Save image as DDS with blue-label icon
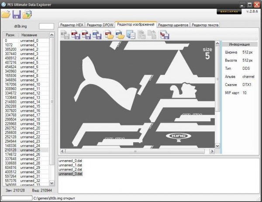Screen dimensions: 262x202 (97, 35)
